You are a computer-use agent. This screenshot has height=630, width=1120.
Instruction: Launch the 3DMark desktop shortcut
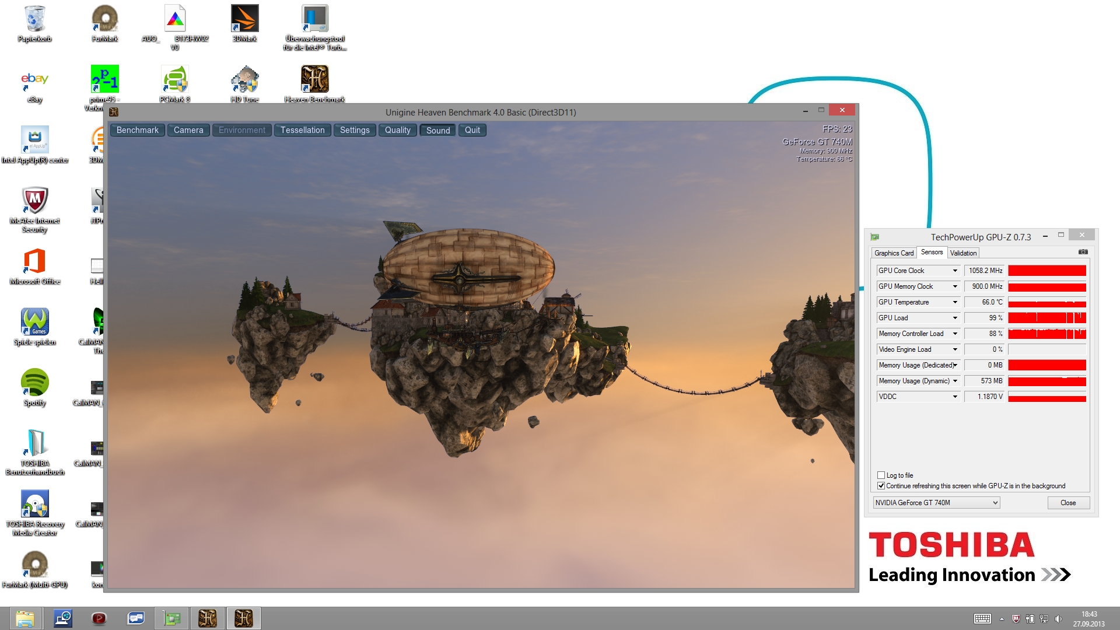[x=245, y=23]
